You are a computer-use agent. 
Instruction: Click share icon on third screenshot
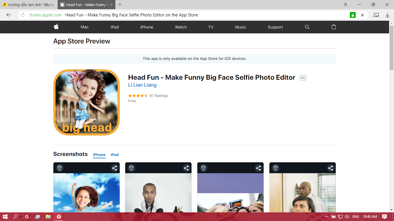point(258,168)
